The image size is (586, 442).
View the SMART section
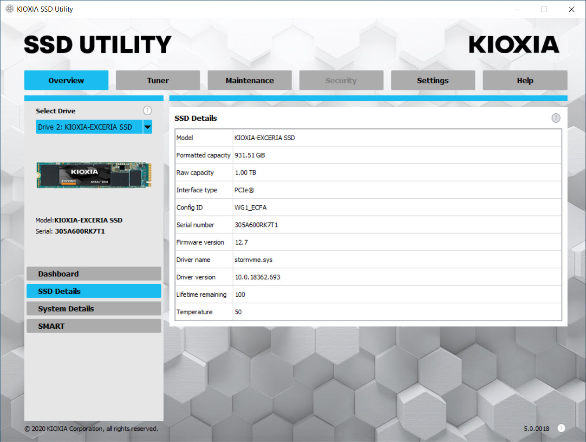point(94,326)
